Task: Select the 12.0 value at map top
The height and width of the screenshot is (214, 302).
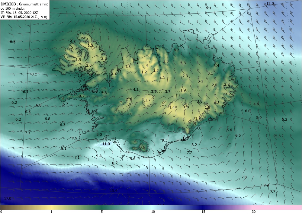Action: tap(270, 3)
